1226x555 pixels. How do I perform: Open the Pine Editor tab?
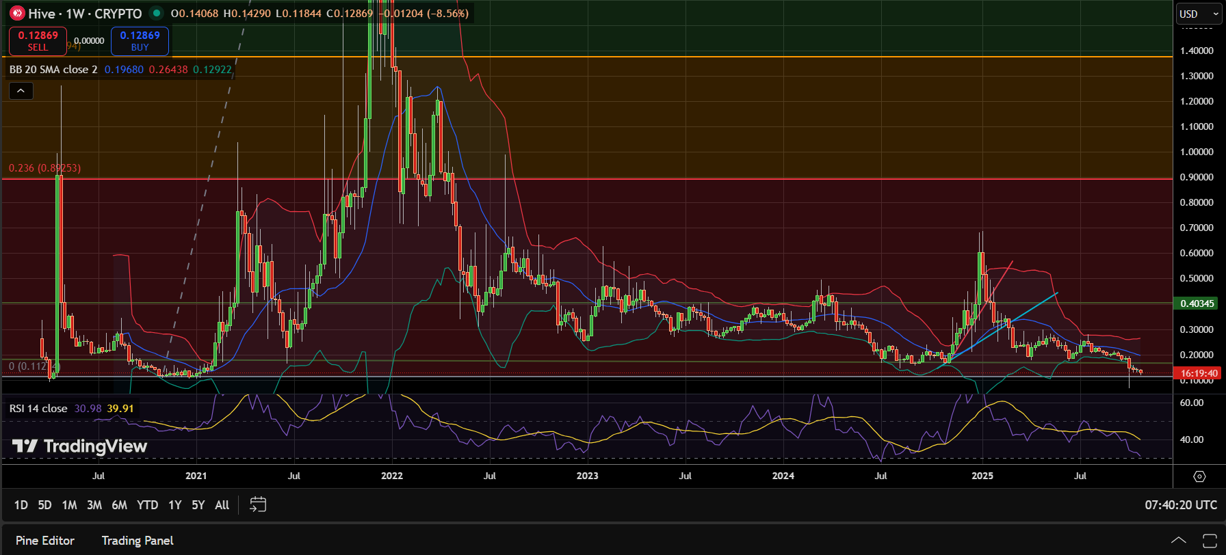pyautogui.click(x=45, y=541)
